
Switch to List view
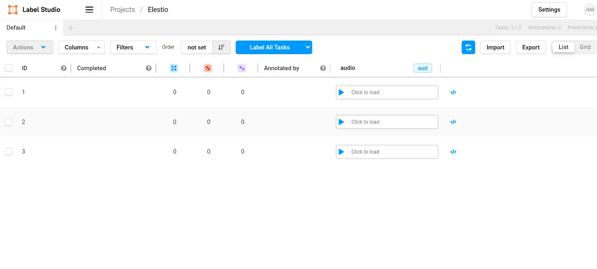tap(563, 47)
